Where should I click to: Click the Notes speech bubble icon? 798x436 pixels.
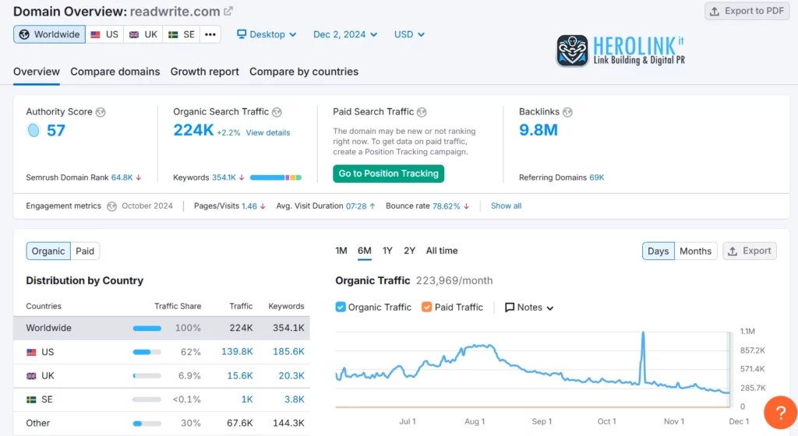510,308
